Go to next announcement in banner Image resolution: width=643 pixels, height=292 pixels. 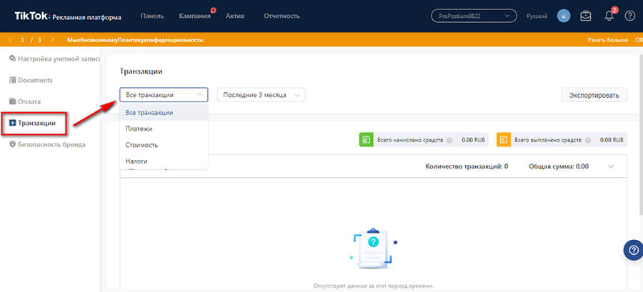pos(51,40)
